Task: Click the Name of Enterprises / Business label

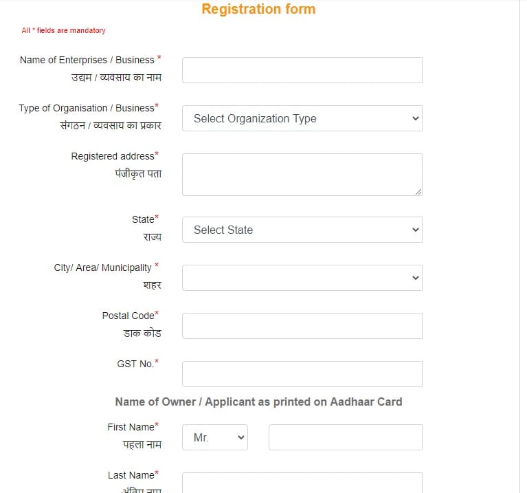Action: 87,60
